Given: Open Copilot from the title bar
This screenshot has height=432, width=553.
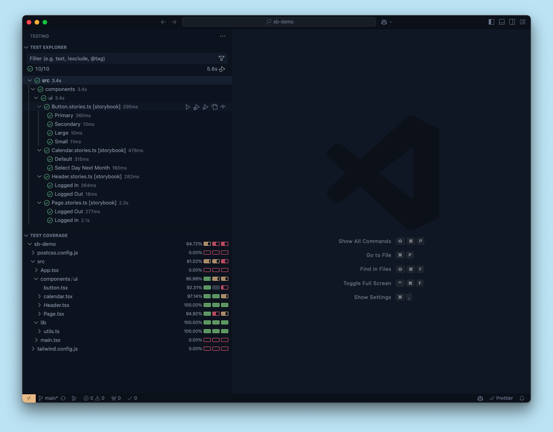Looking at the screenshot, I should (384, 22).
